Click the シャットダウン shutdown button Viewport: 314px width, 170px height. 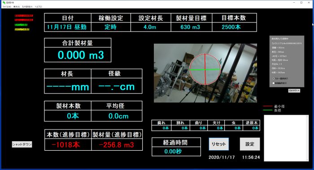[x=22, y=144]
